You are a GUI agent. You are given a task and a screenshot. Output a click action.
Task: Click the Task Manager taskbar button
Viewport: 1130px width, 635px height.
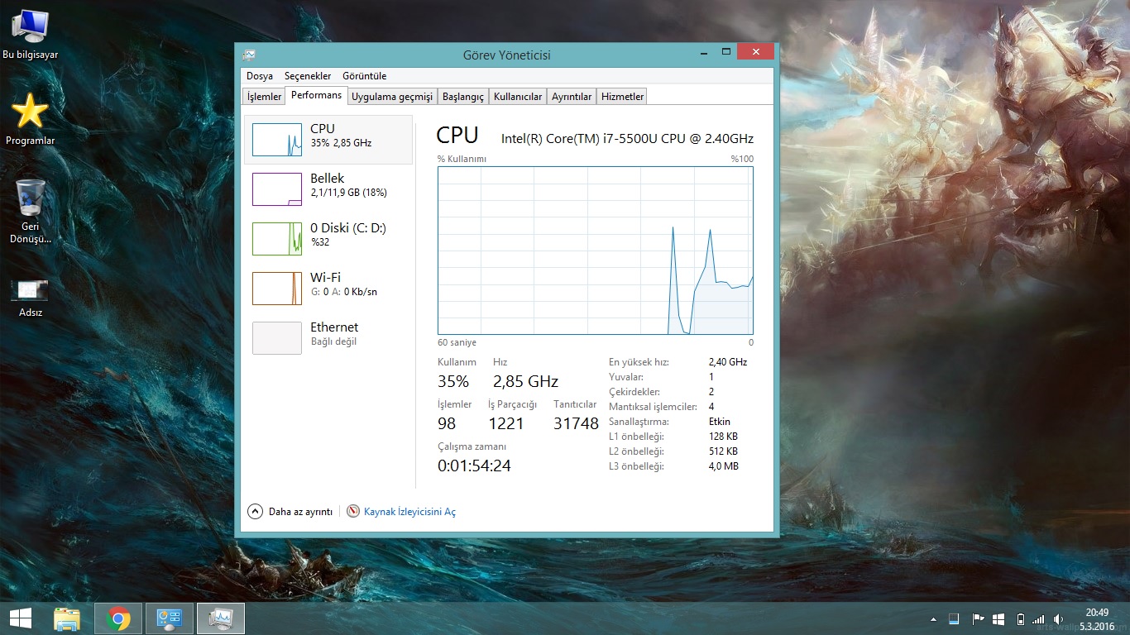click(221, 618)
